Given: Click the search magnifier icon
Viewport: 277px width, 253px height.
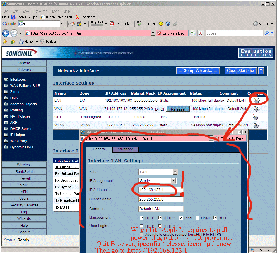Looking at the screenshot, I should [267, 33].
